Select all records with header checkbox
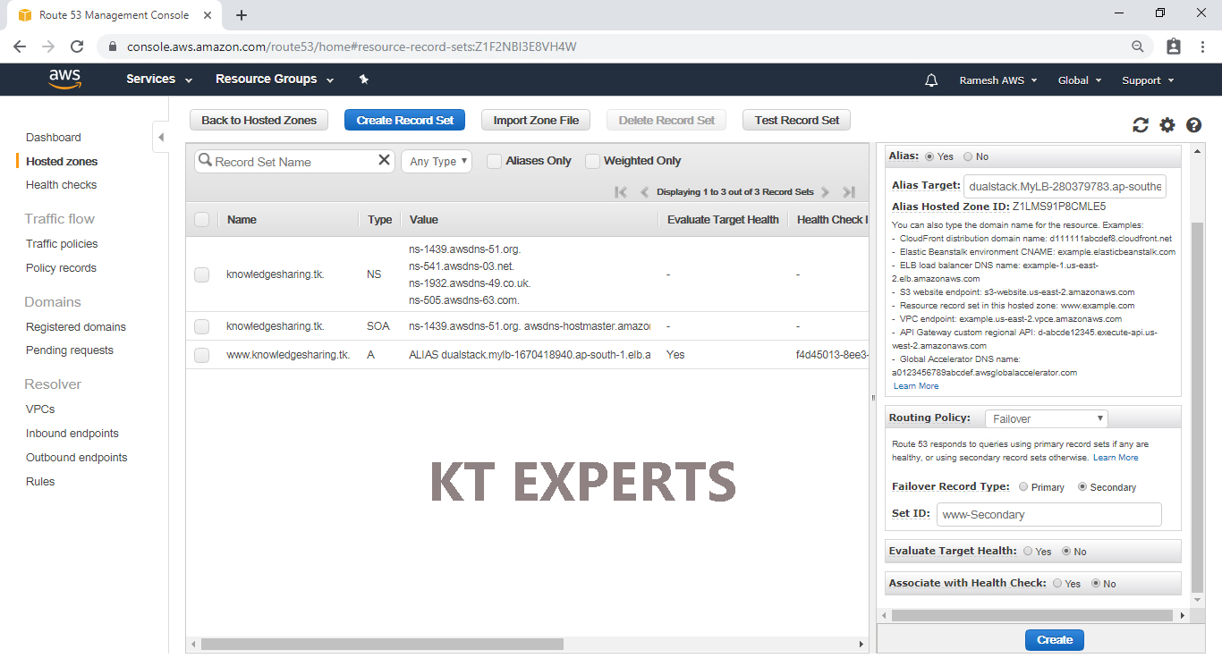The height and width of the screenshot is (658, 1222). [x=201, y=219]
